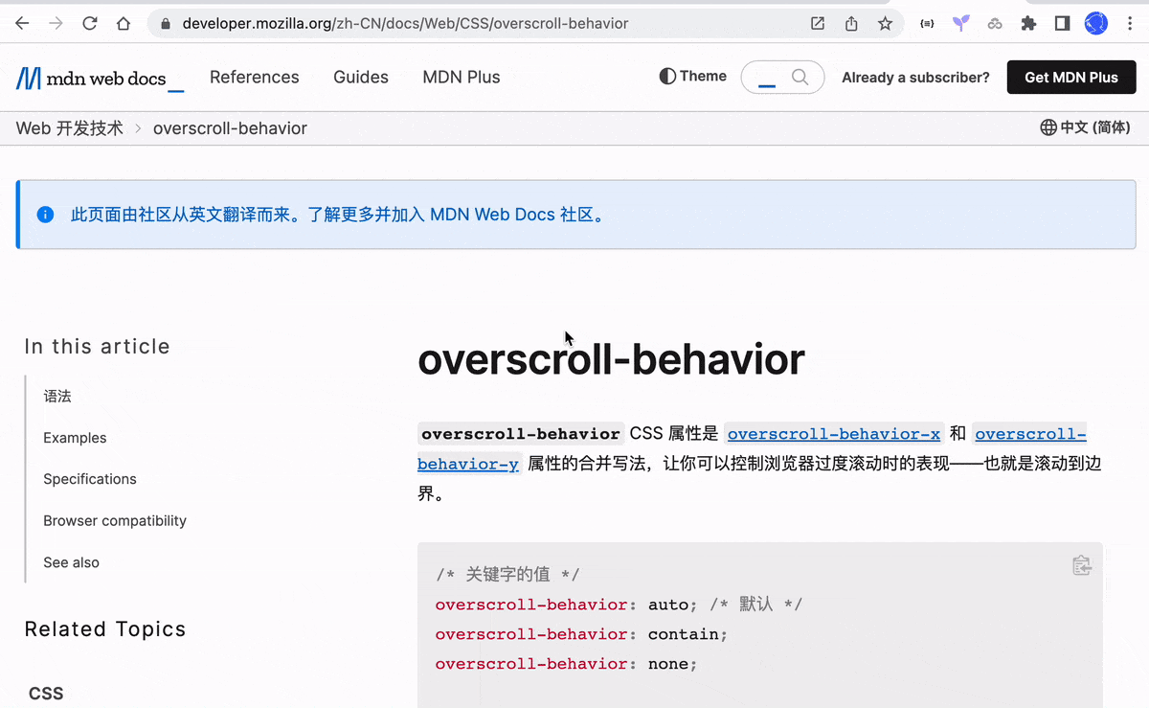
Task: Open the References menu
Action: (x=255, y=78)
